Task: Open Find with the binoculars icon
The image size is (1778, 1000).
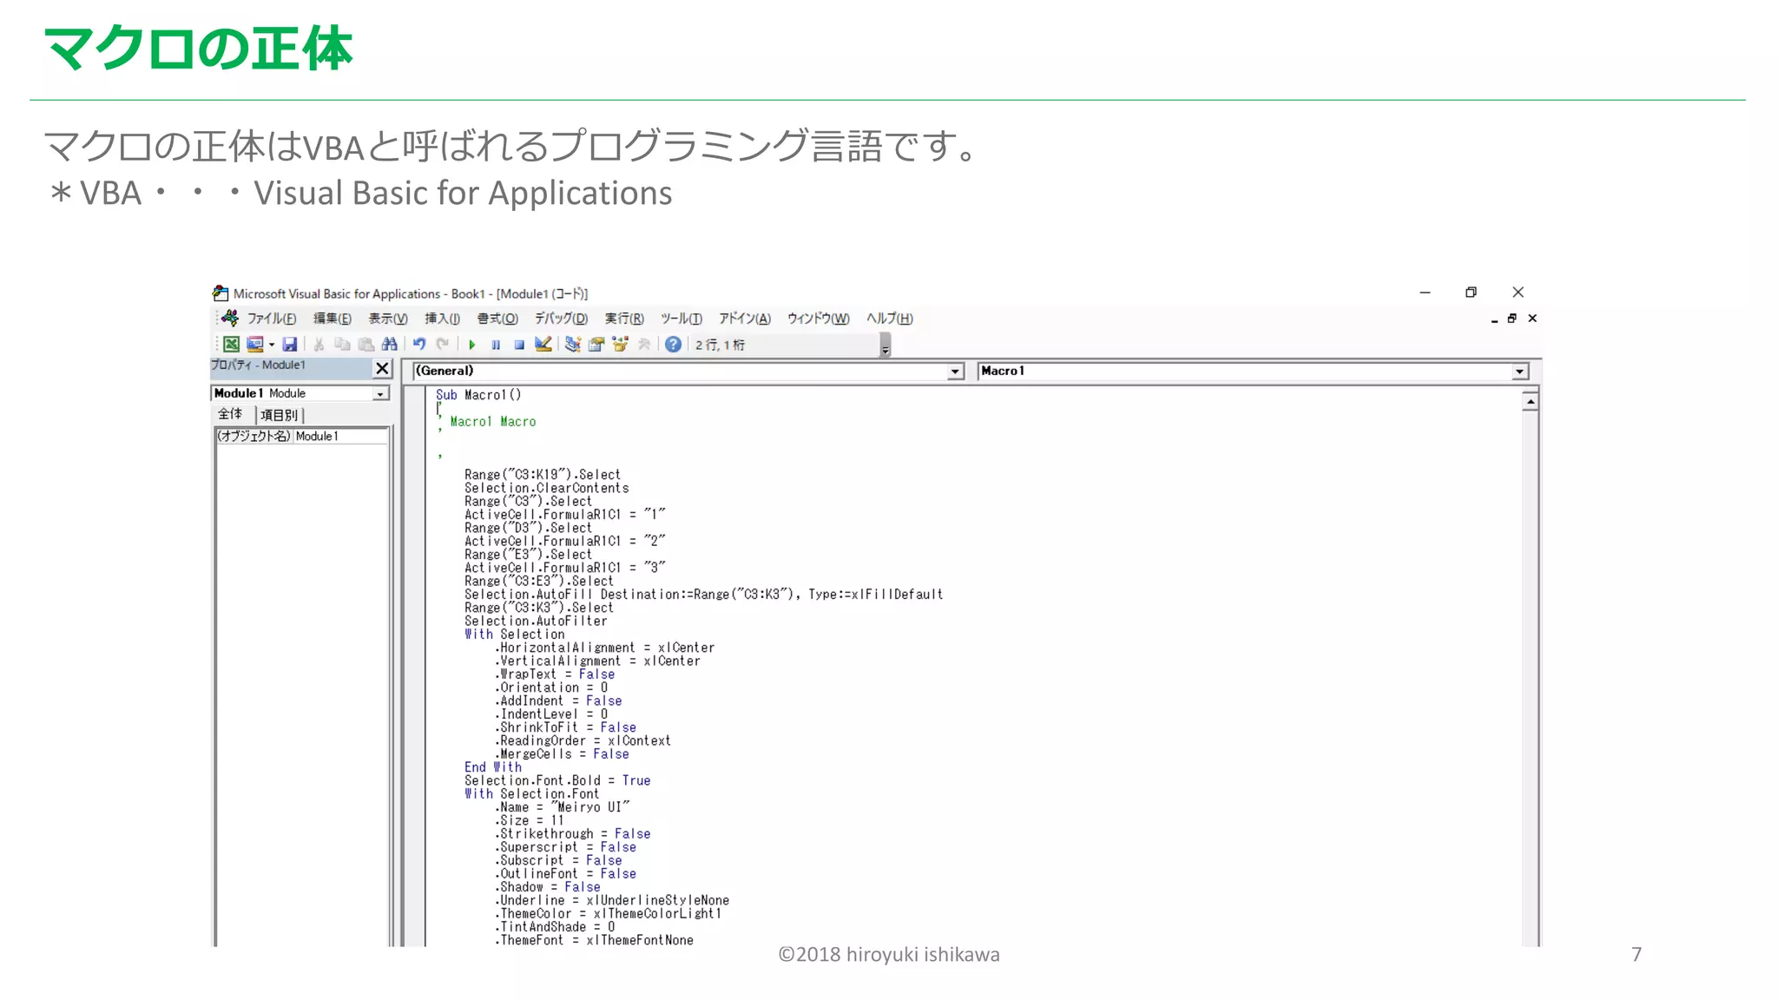Action: click(x=390, y=345)
